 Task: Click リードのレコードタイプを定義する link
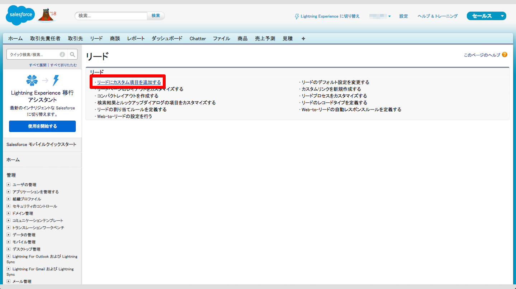[x=334, y=103]
